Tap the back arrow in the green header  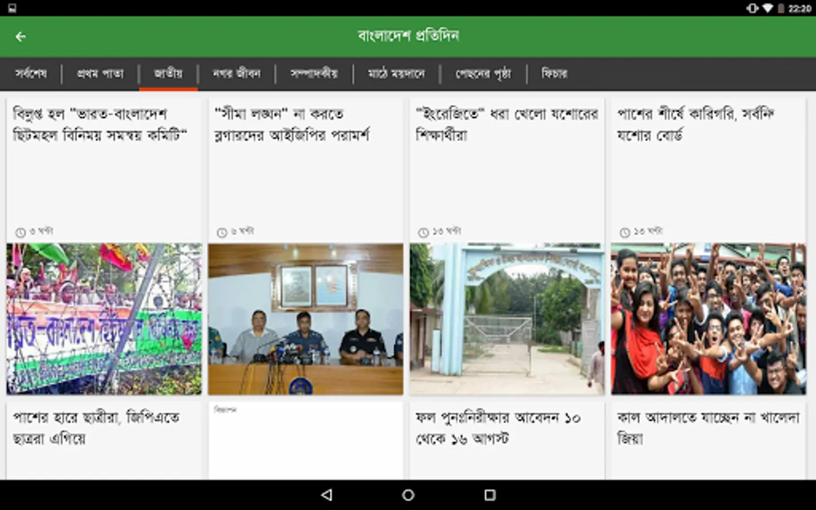coord(21,37)
